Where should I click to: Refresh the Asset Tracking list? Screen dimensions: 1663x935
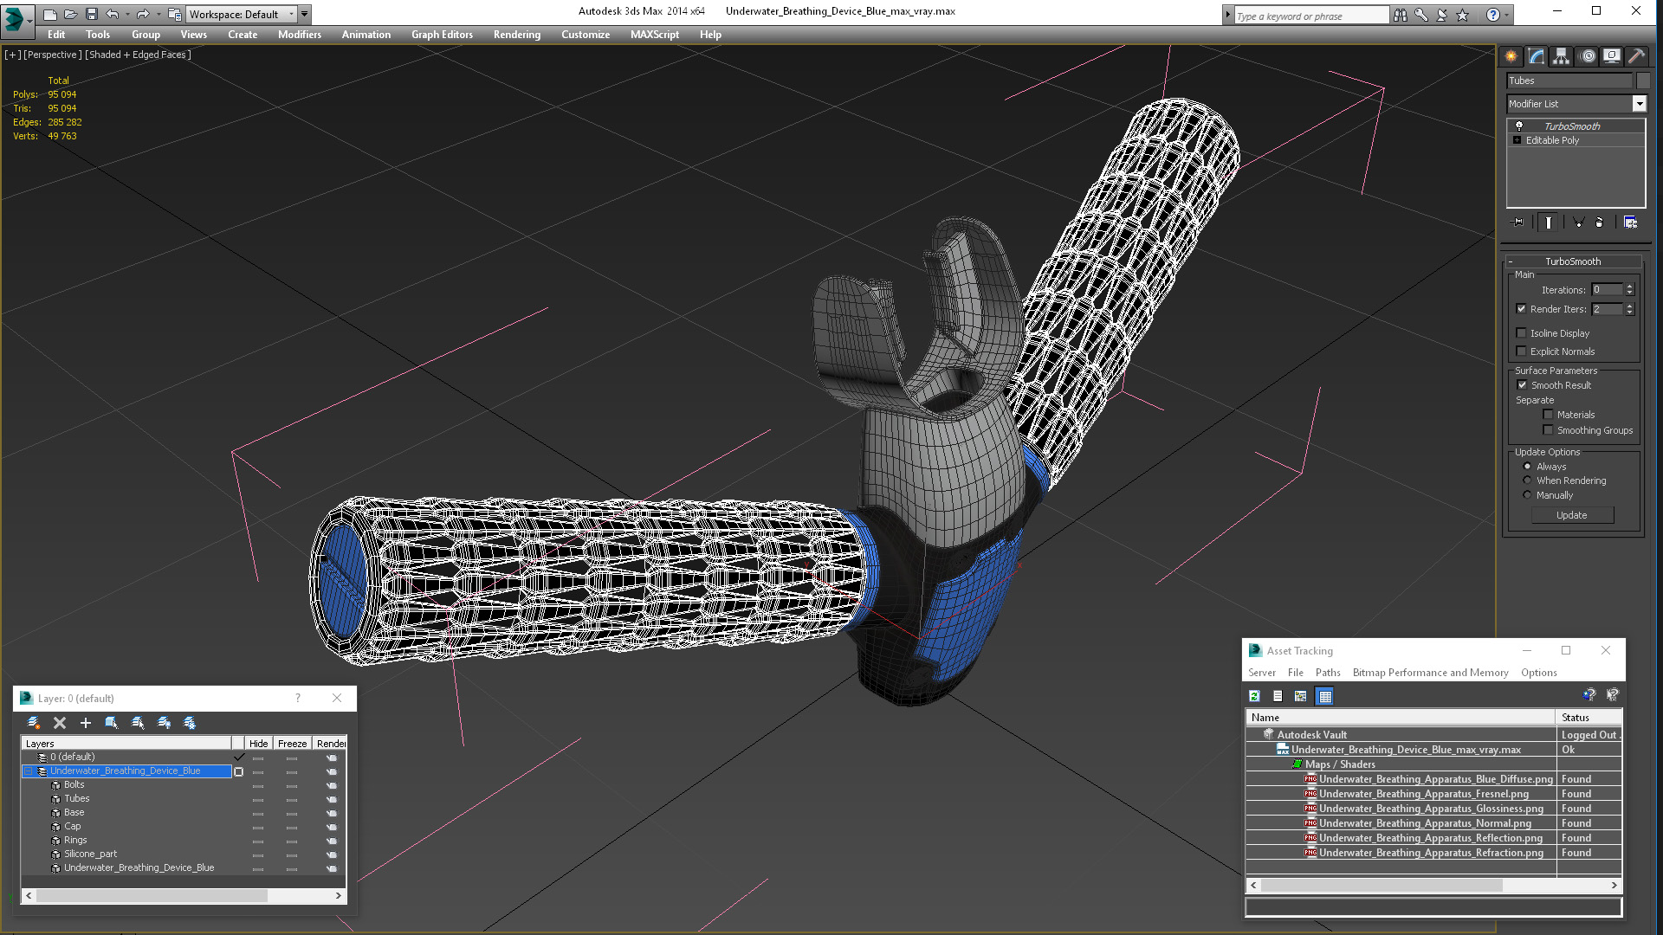pos(1254,696)
